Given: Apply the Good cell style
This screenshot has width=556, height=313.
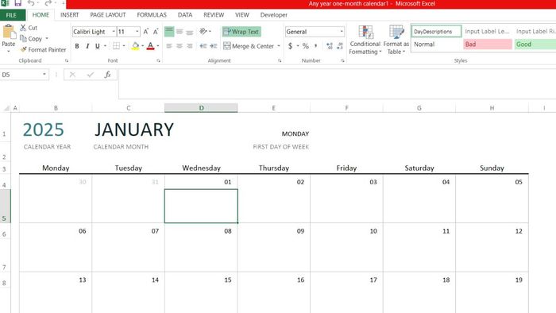Looking at the screenshot, I should click(535, 44).
